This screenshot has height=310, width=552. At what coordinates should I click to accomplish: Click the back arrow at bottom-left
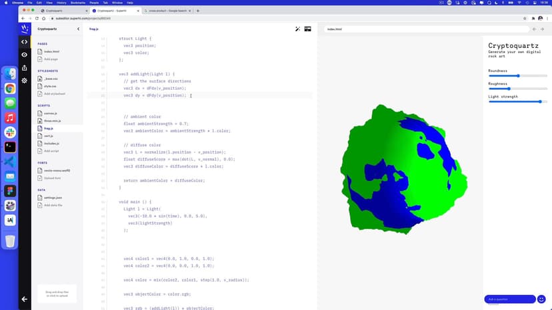click(25, 299)
